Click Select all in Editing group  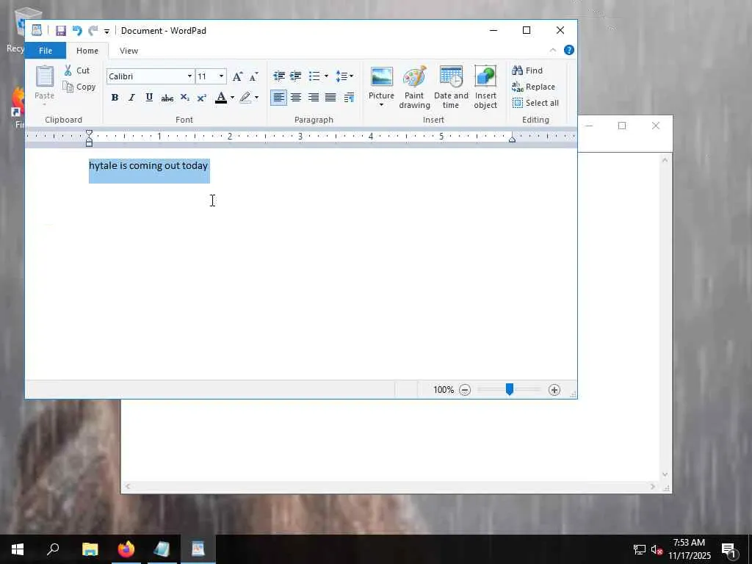(x=535, y=103)
